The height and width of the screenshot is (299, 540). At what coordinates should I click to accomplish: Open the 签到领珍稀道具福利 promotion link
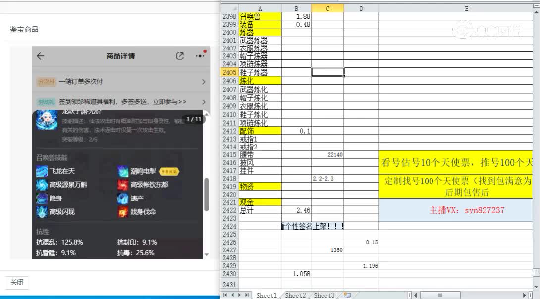(x=122, y=102)
